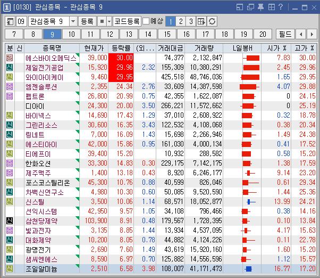Switch to watchlist group tab 17
Image resolution: width=320 pixels, height=278 pixels.
coord(206,34)
